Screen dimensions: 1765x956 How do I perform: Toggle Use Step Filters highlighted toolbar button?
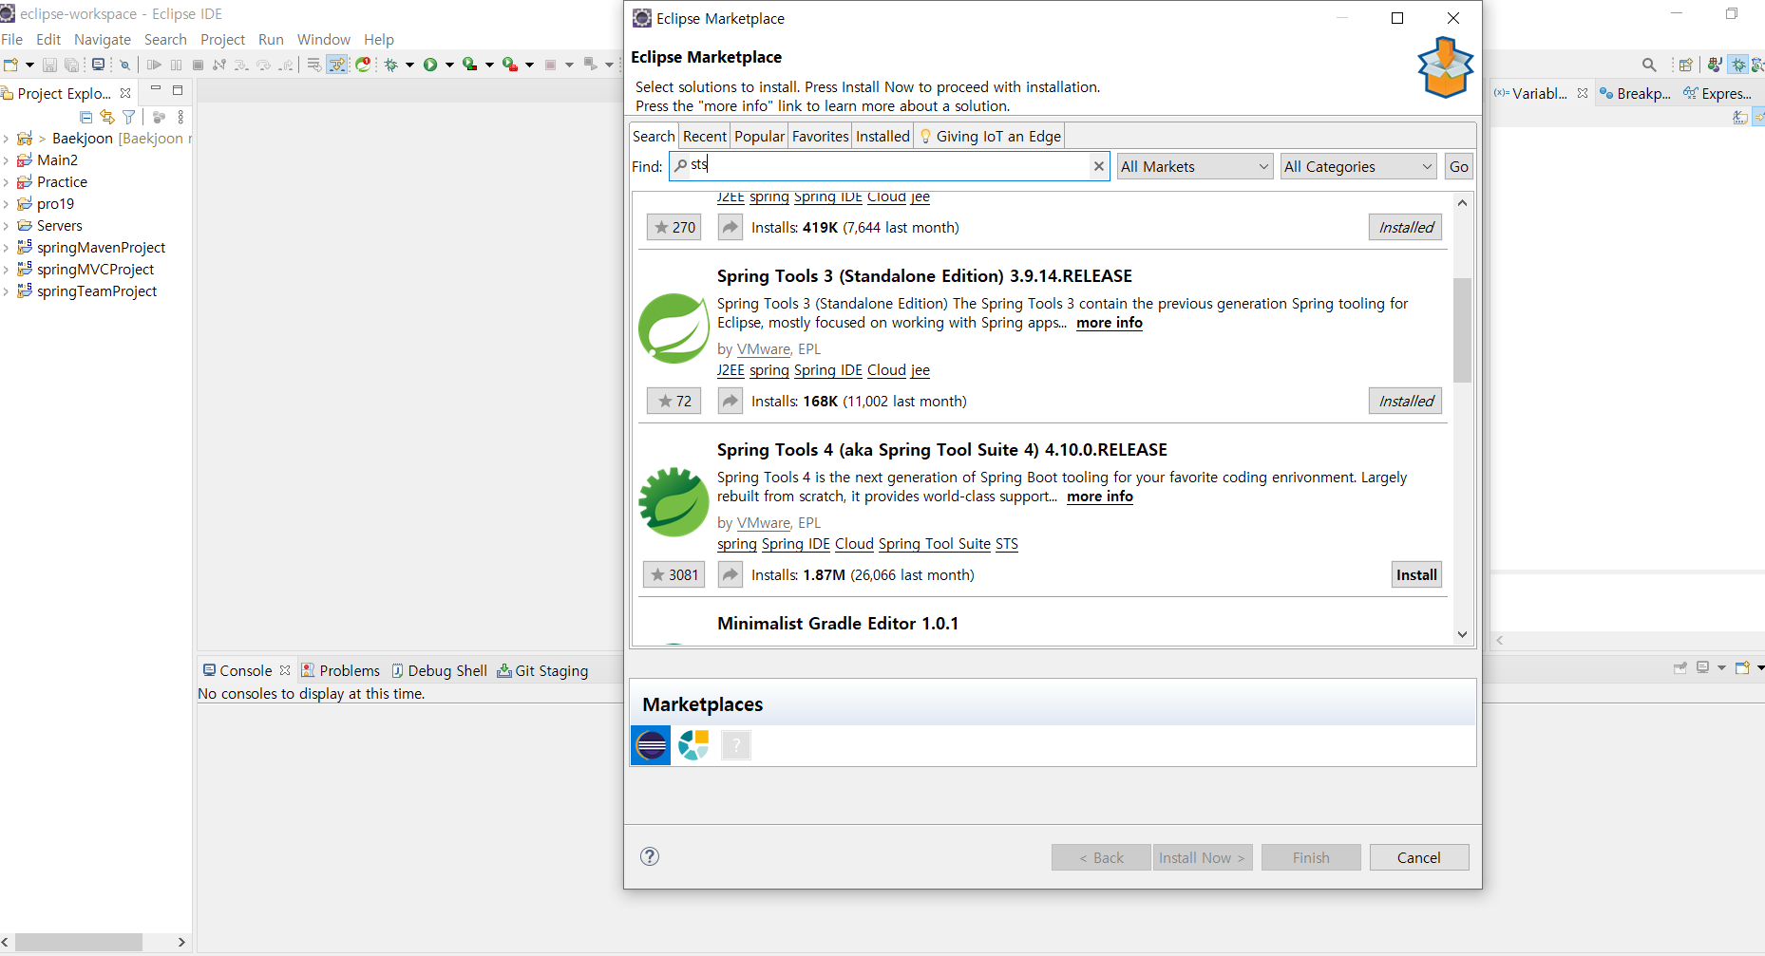pyautogui.click(x=337, y=65)
